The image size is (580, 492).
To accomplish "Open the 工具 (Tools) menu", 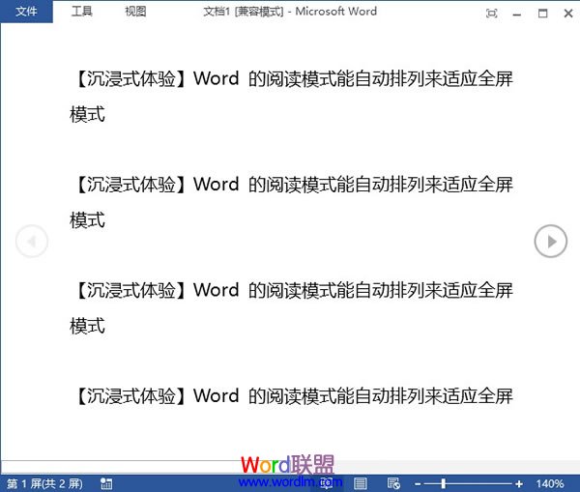I will [x=82, y=12].
